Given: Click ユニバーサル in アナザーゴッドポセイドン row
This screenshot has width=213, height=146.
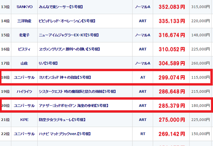Looking at the screenshot, I should coord(24,106).
